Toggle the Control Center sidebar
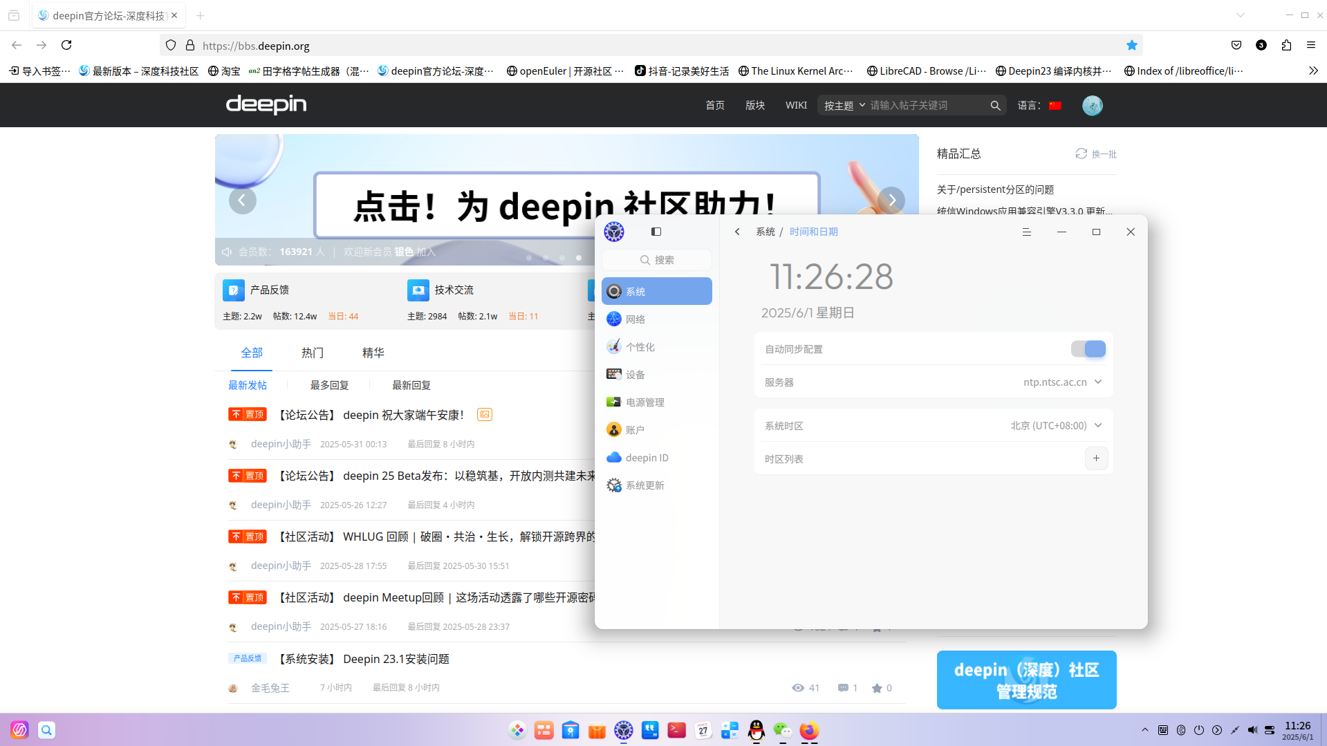Screen dimensions: 1327x746 [x=656, y=232]
